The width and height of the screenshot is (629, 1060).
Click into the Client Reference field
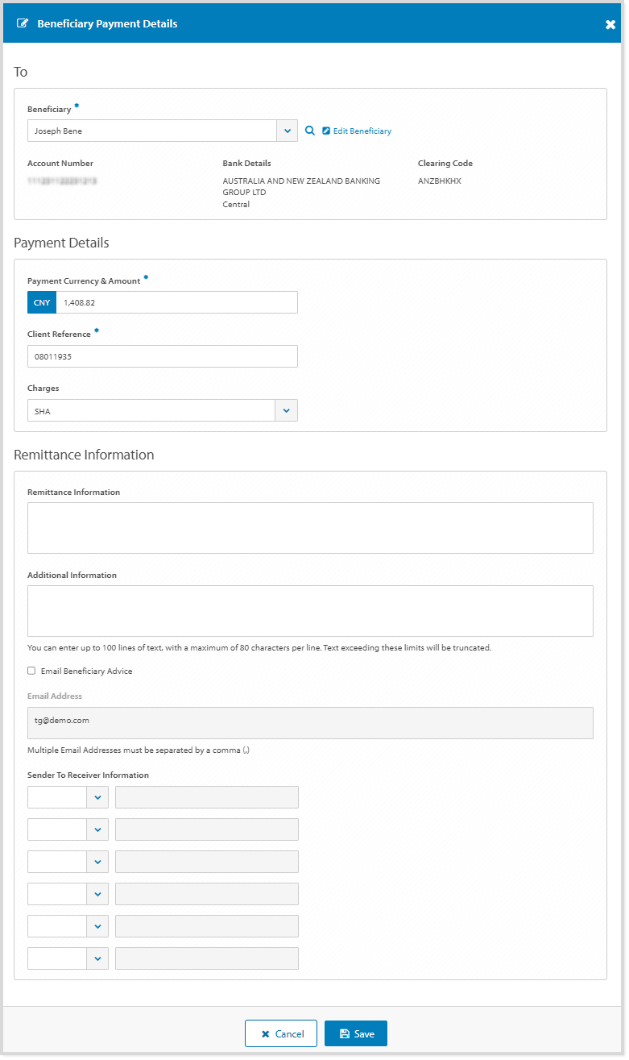161,355
